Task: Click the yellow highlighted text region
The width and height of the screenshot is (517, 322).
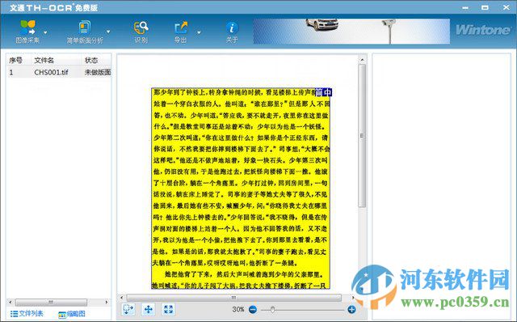Action: pos(241,189)
